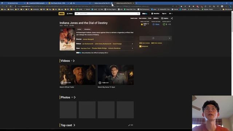
Task: Switch to the second Indiana Jones tab
Action: point(124,3)
